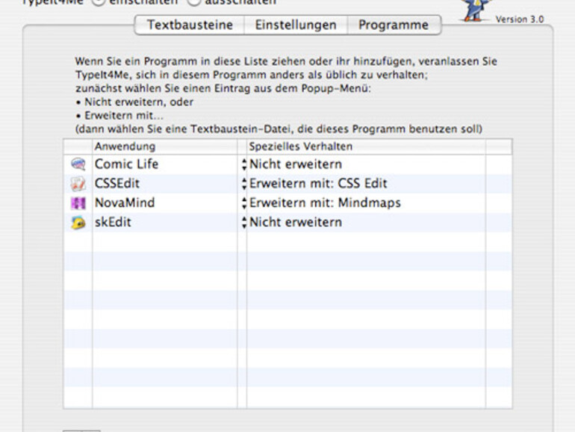Click 'Erweitern mit: CSS Edit' value
The image size is (575, 432).
click(x=318, y=184)
